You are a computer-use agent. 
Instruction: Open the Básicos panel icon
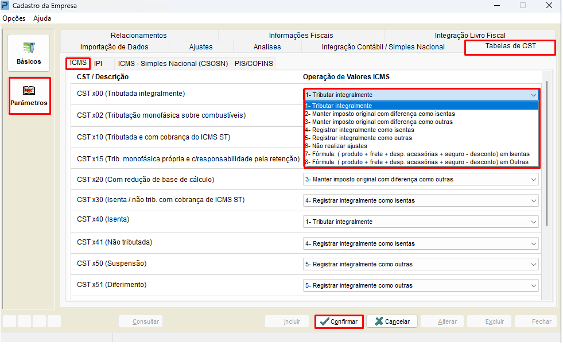pos(29,53)
